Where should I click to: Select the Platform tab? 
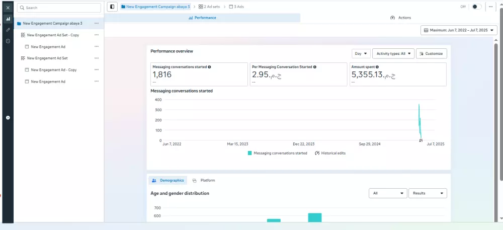pos(204,181)
